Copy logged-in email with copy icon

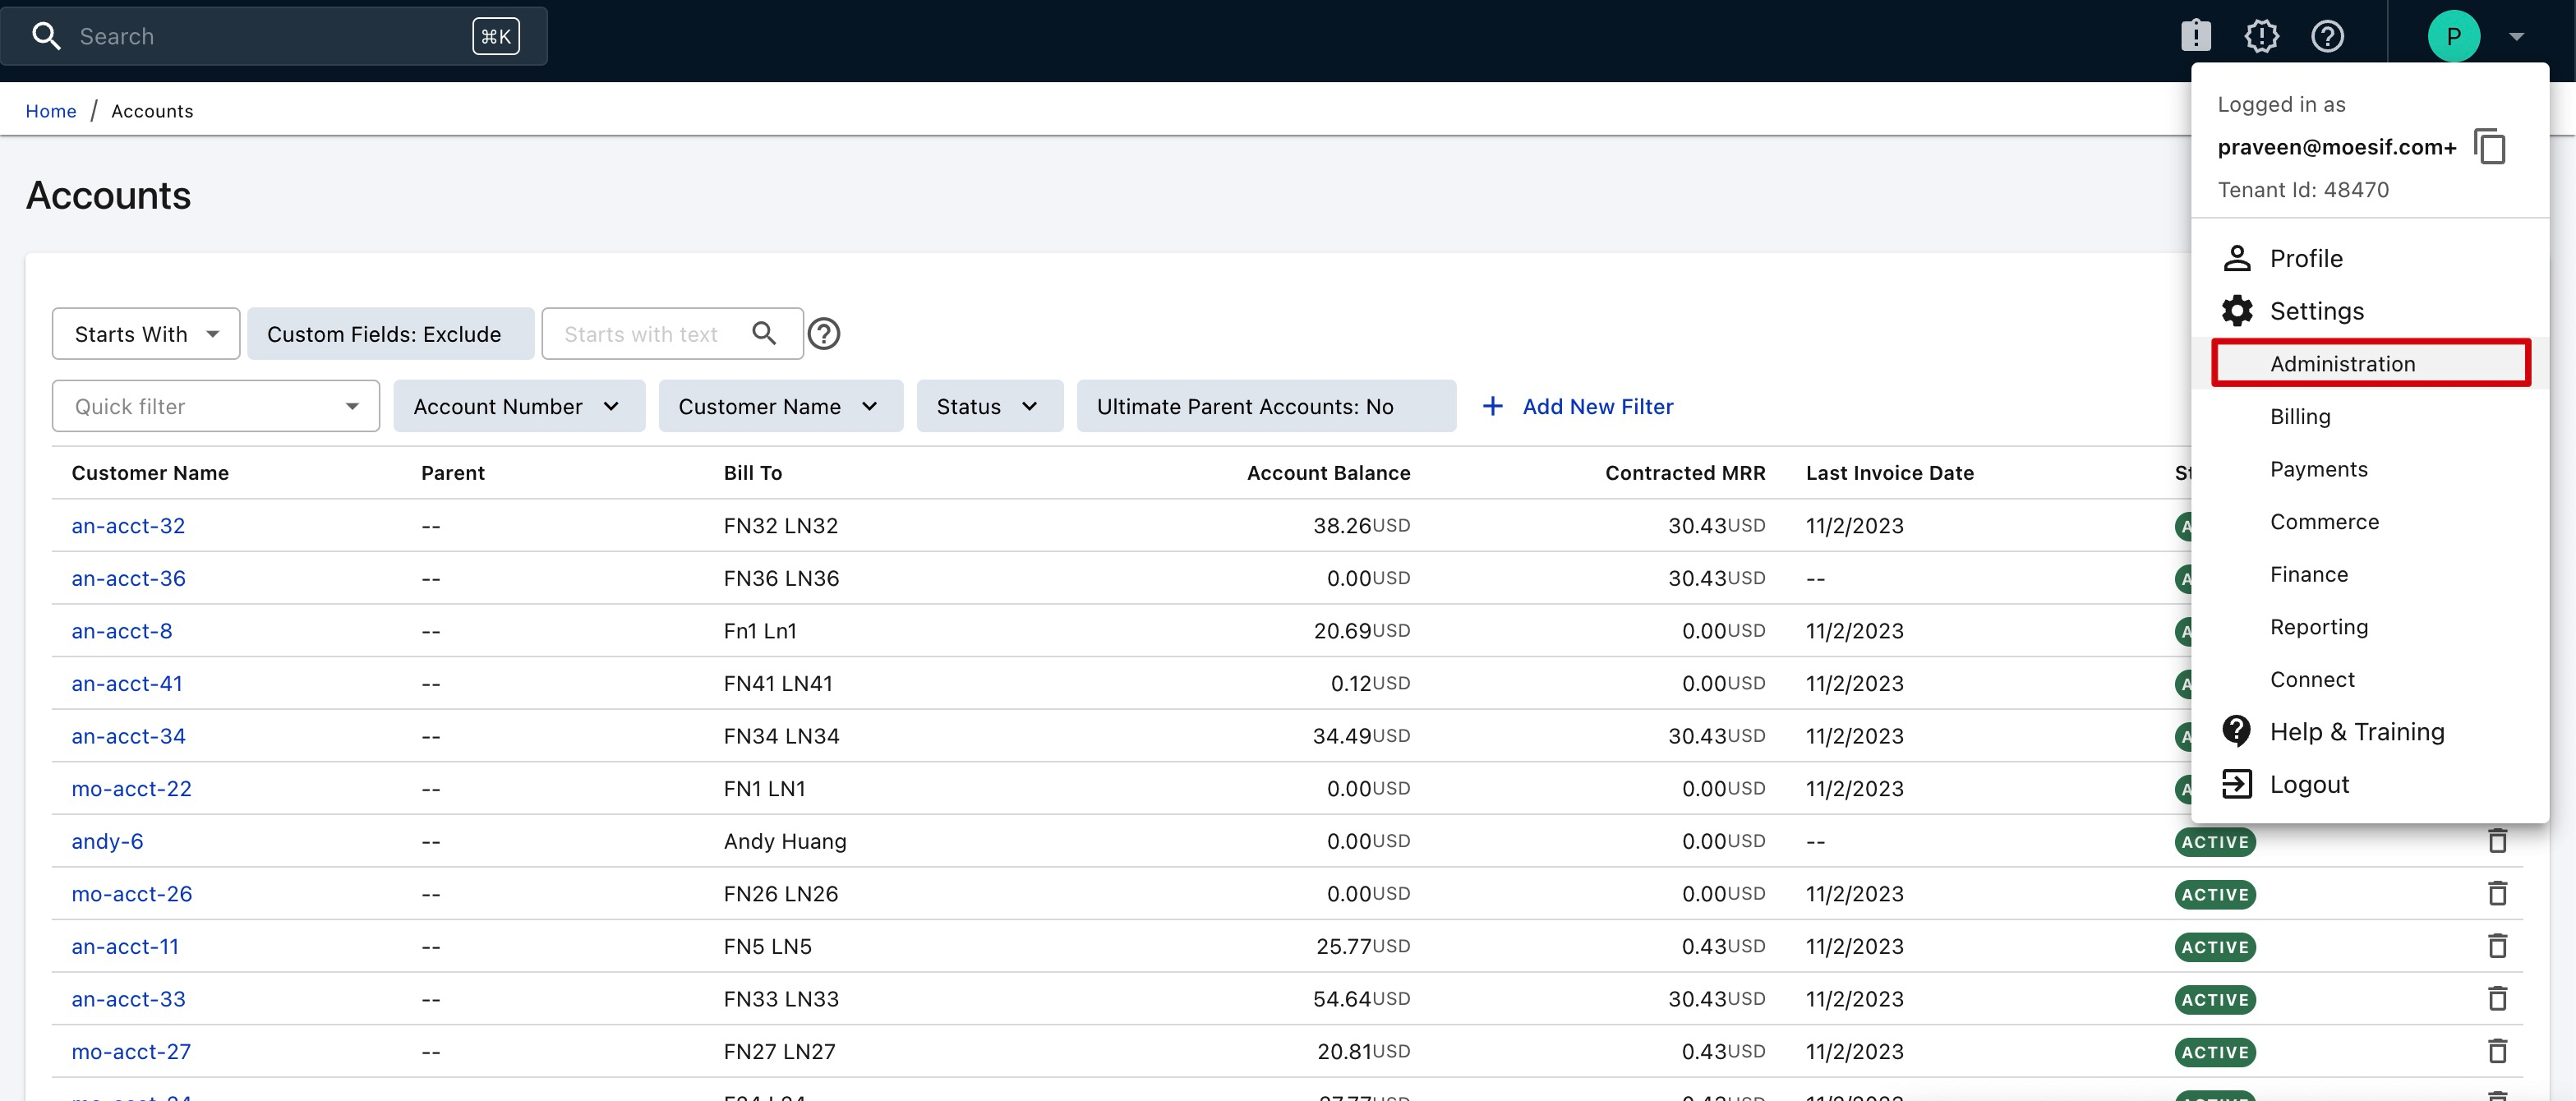pos(2489,147)
